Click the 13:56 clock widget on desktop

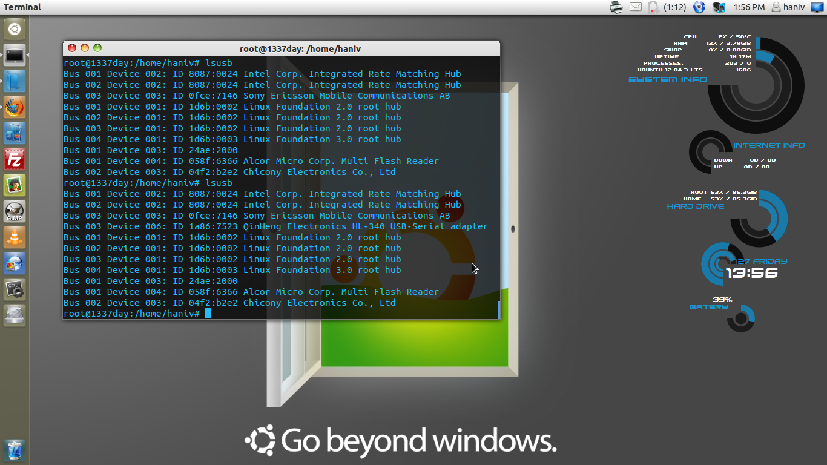coord(751,273)
